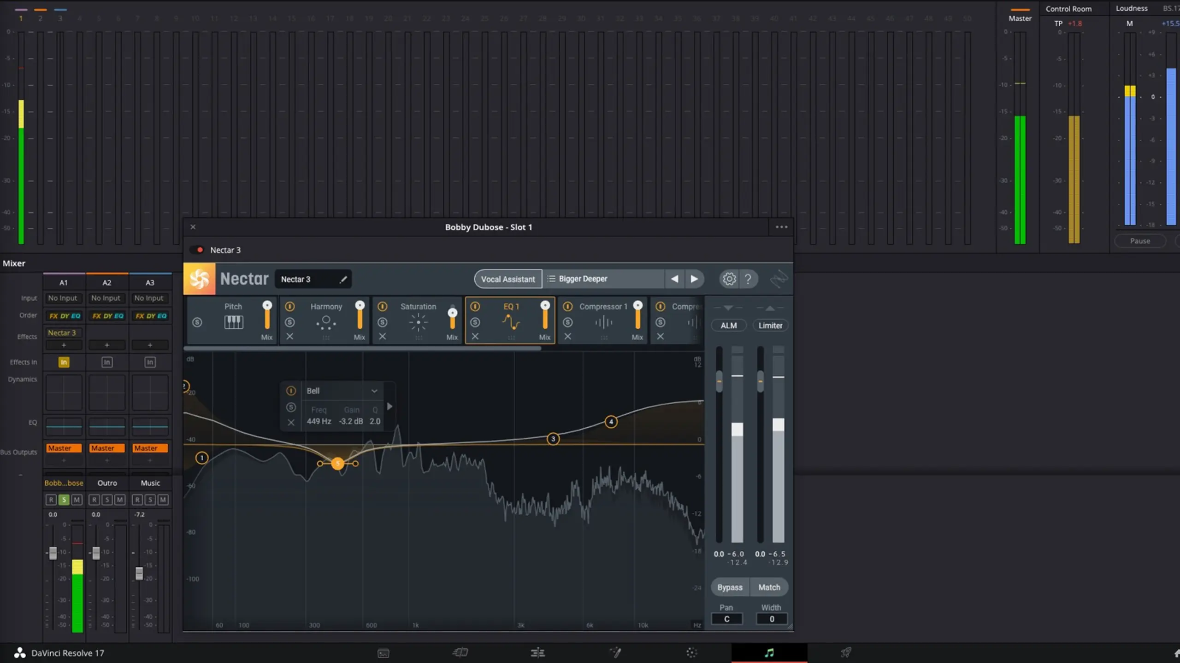Open Nectar help with the question mark icon
The image size is (1180, 663).
click(748, 279)
